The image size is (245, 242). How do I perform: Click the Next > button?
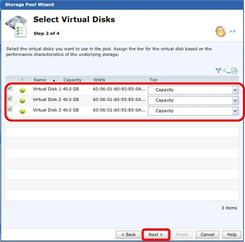(x=156, y=234)
